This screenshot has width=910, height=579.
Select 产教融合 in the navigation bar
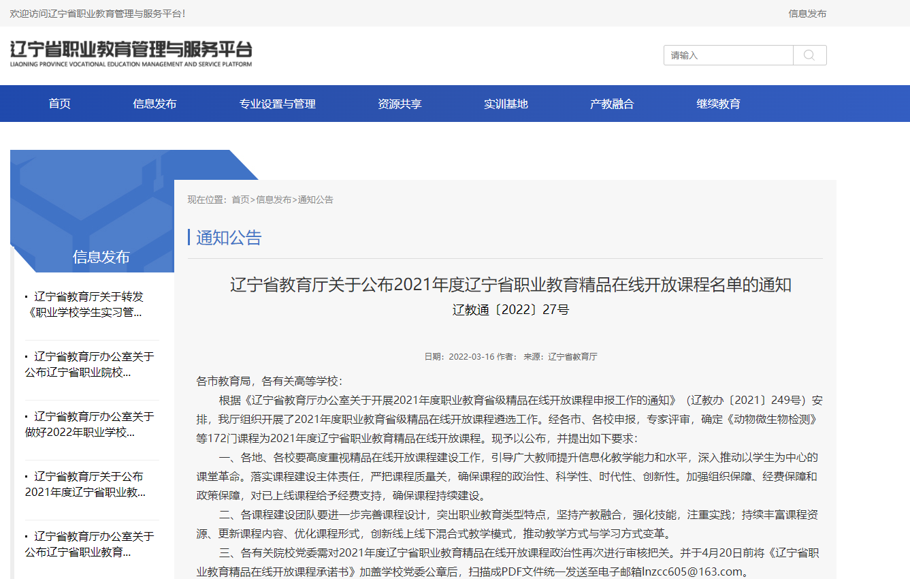tap(612, 104)
